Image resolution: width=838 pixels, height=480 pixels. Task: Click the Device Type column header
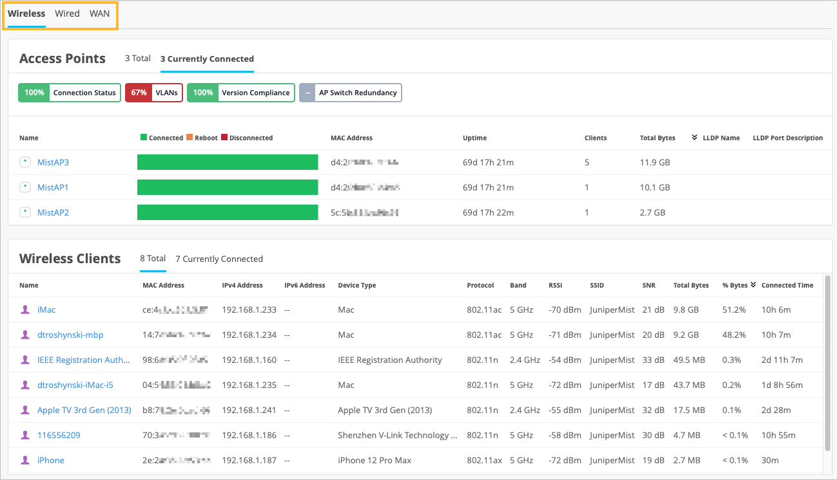click(x=356, y=285)
